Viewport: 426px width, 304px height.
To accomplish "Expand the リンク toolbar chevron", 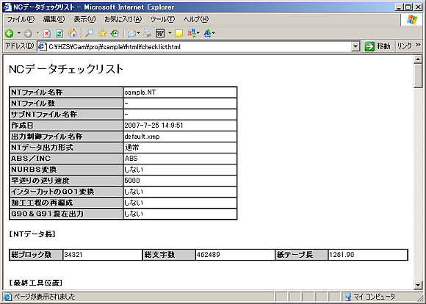I will pos(418,45).
